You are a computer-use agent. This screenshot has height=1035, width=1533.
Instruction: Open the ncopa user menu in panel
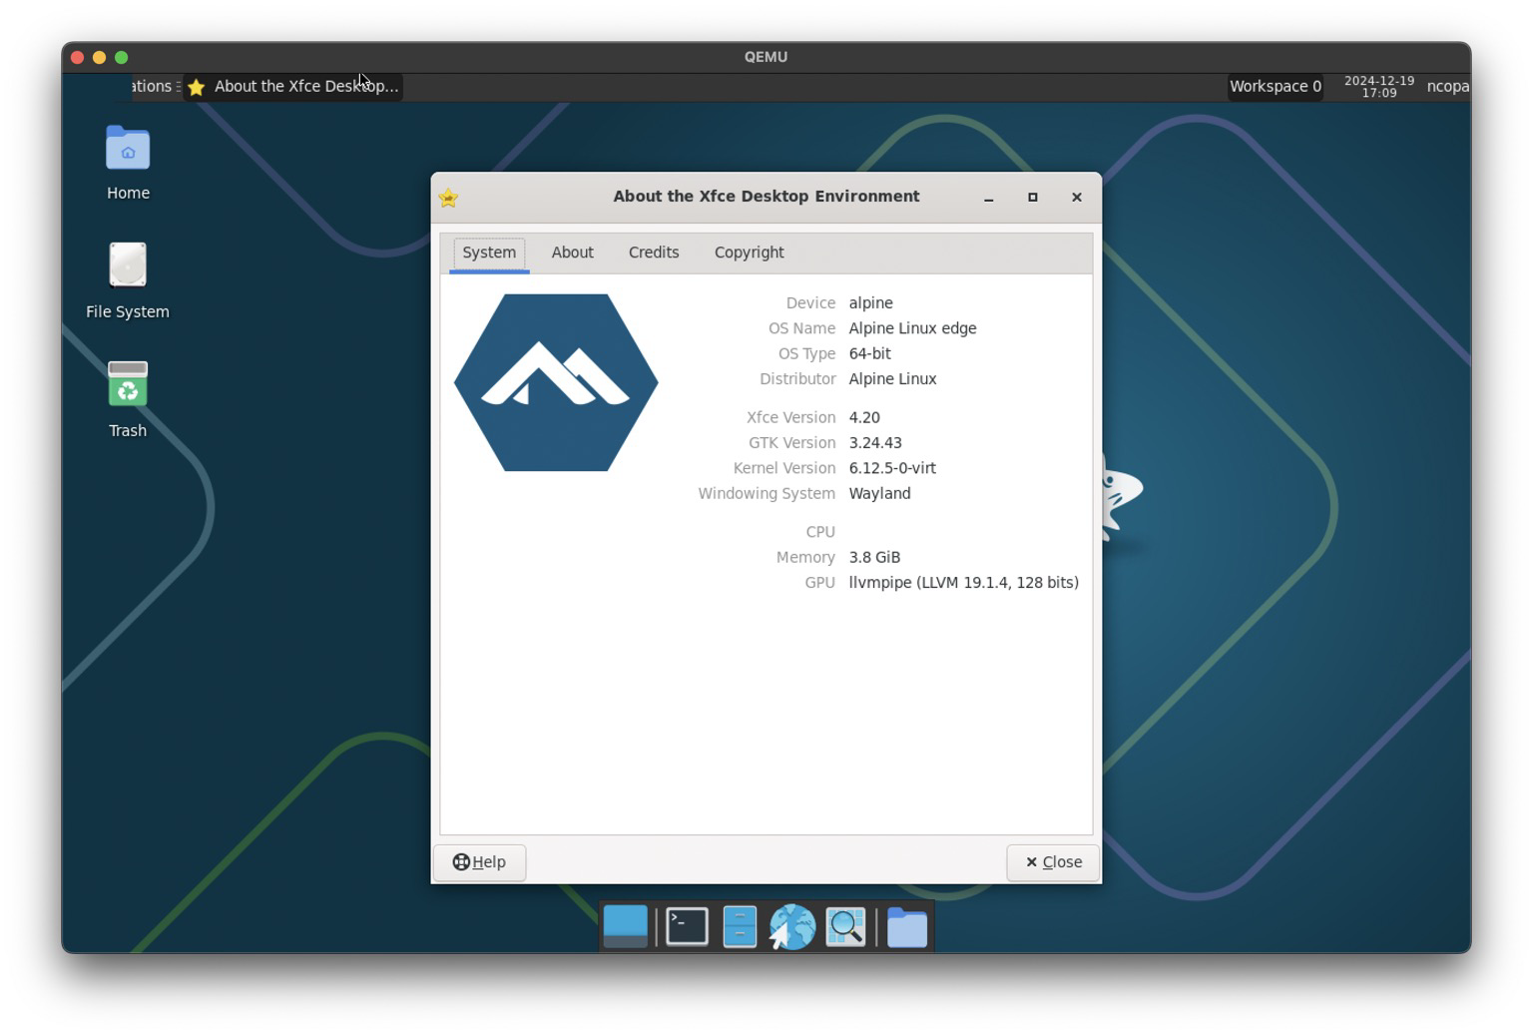[1447, 87]
